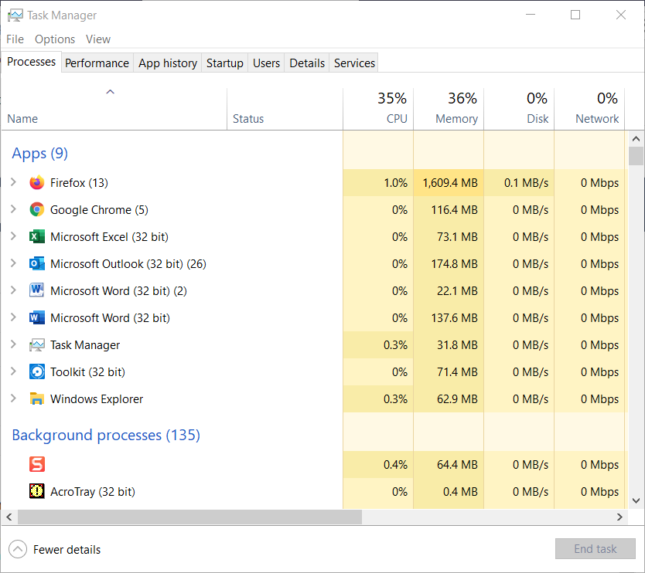The image size is (645, 573).
Task: Maximize the Task Manager window
Action: pyautogui.click(x=575, y=15)
